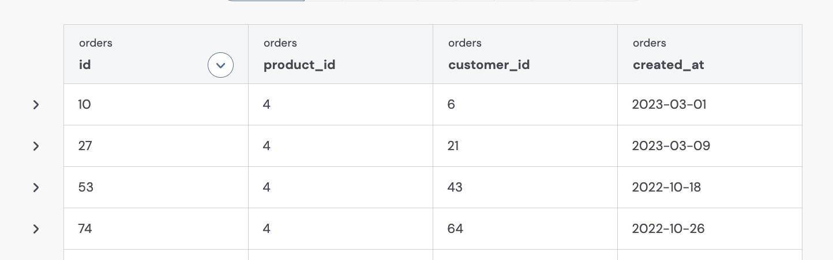This screenshot has height=260, width=833.
Task: Click created_at cell 2023-03-01
Action: pyautogui.click(x=710, y=105)
